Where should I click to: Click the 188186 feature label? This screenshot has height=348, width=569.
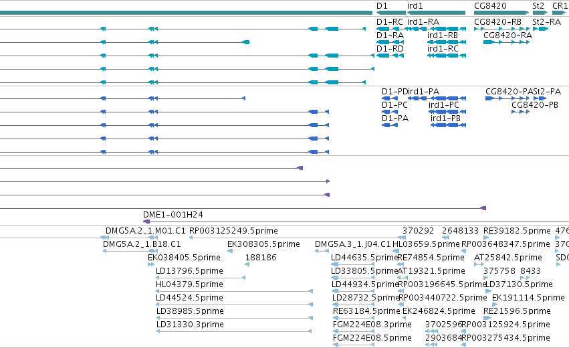(x=261, y=258)
